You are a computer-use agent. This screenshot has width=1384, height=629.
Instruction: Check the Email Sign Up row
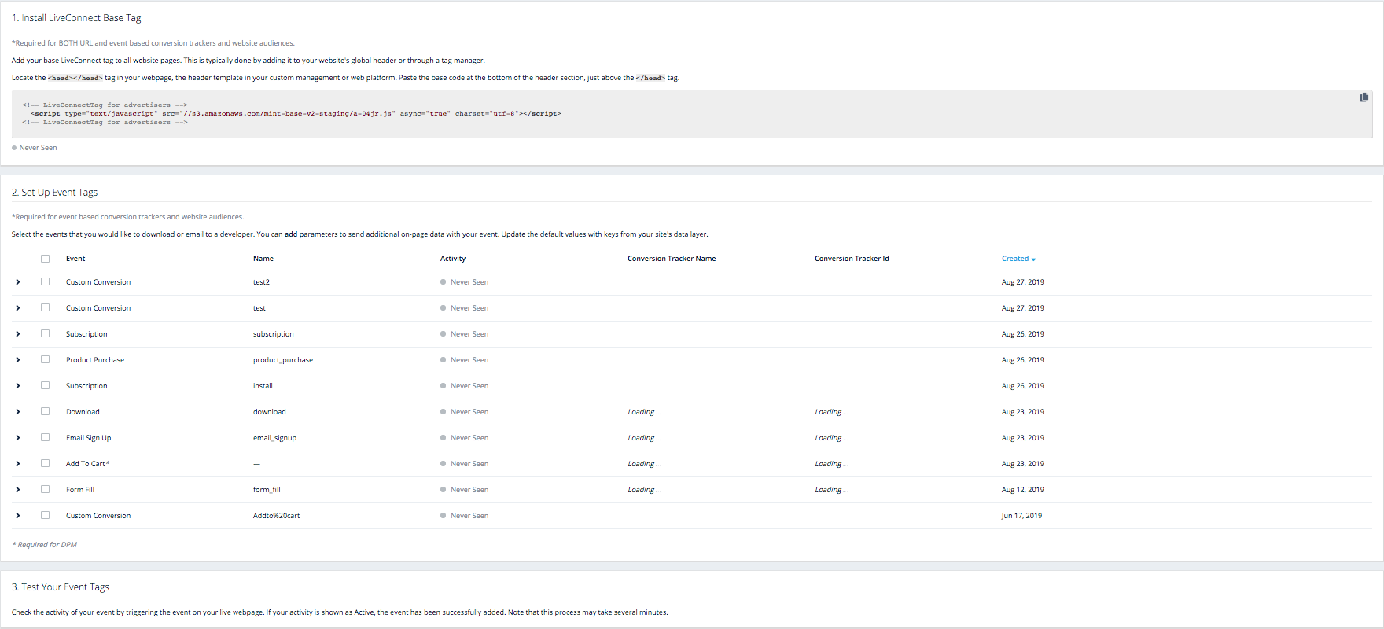pos(45,437)
